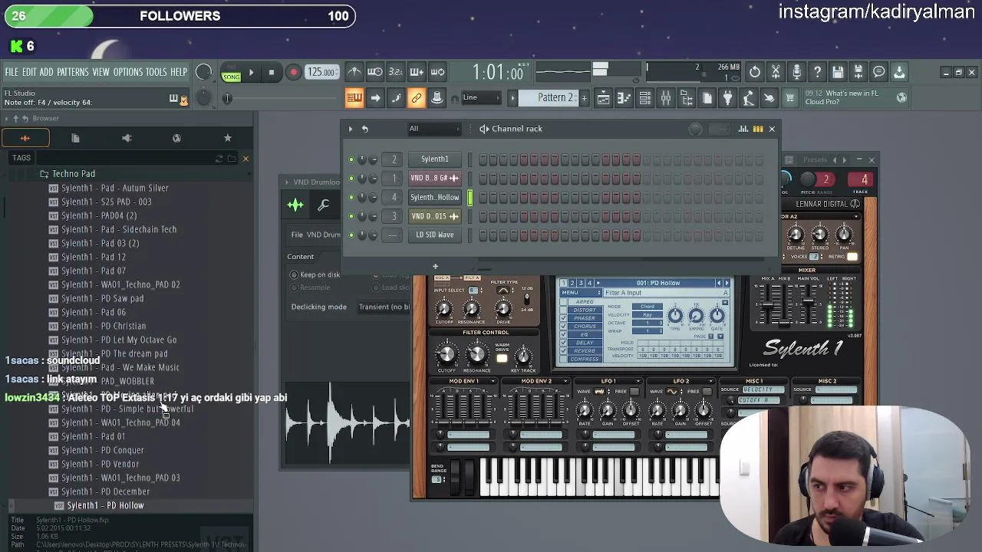Uncheck the PHASER effect checkbox in Sylenth1
The width and height of the screenshot is (982, 552).
point(564,317)
